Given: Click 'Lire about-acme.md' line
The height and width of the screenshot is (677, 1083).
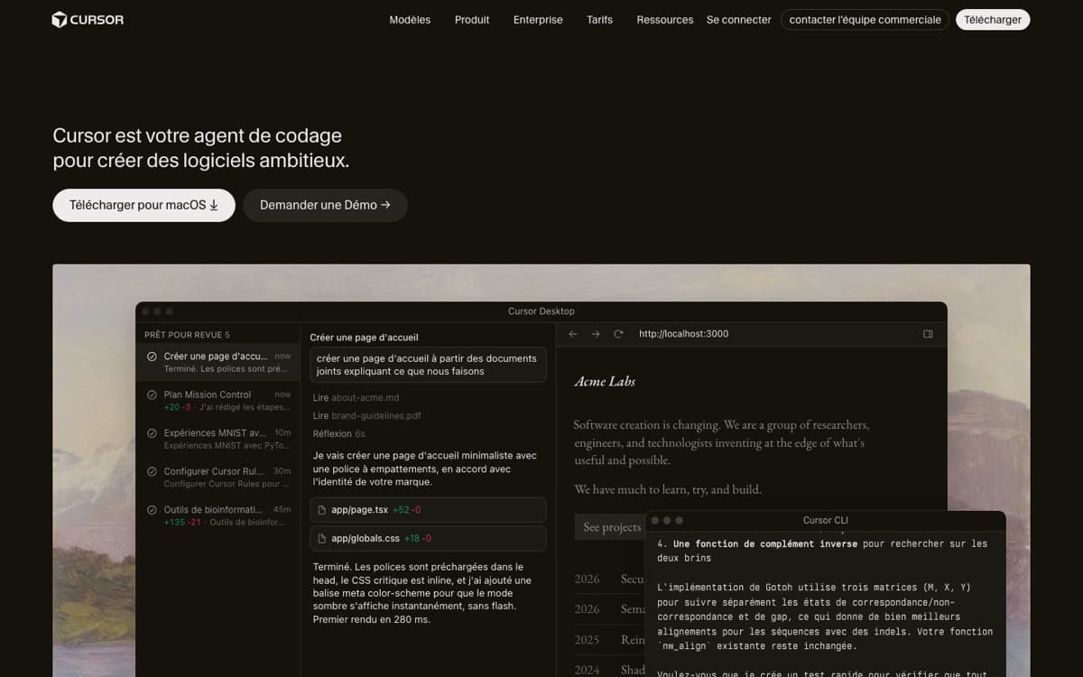Looking at the screenshot, I should click(x=356, y=398).
